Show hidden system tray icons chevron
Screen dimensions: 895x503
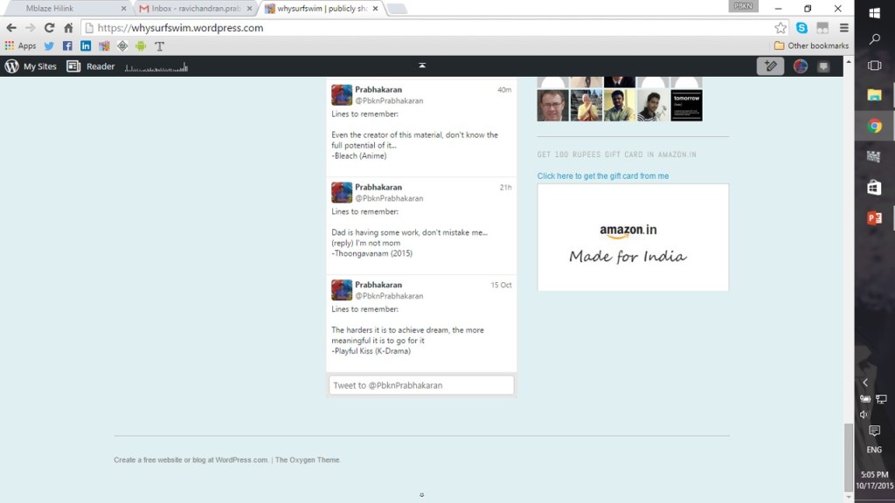click(x=865, y=382)
